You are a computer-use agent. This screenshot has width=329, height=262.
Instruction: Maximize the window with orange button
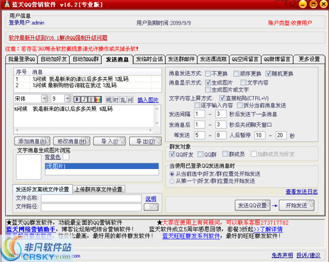[x=313, y=4]
